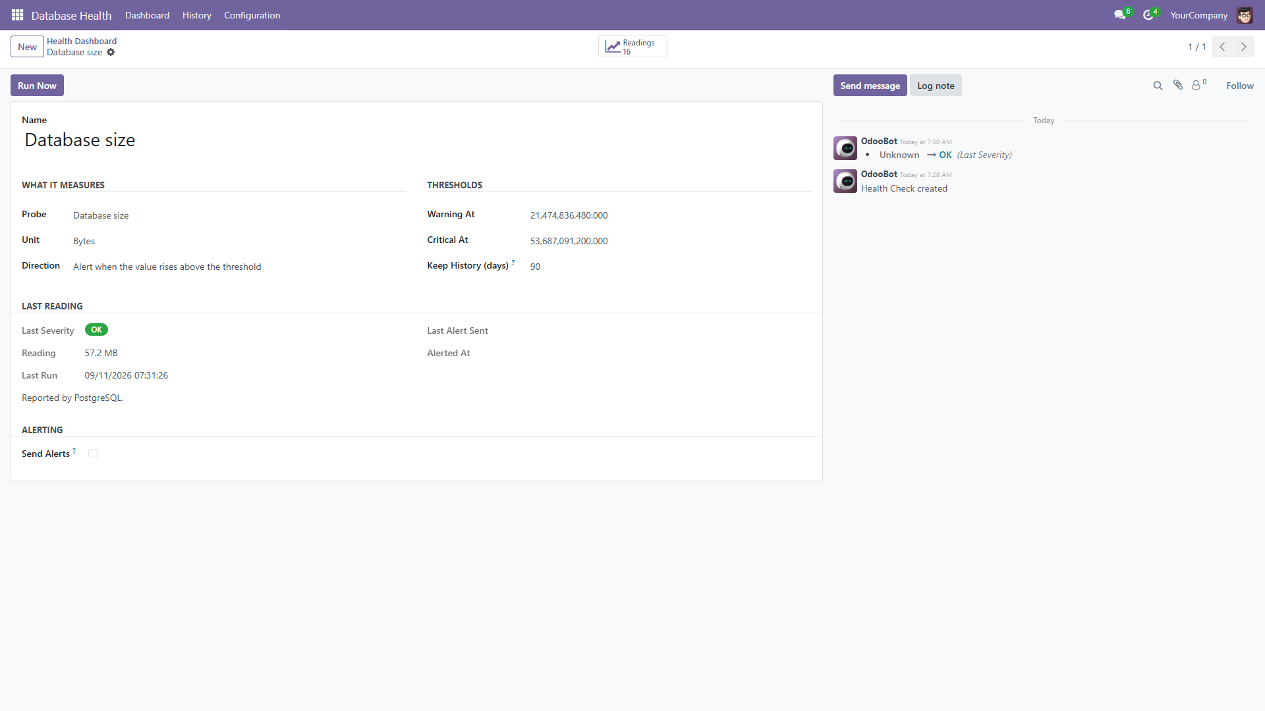Click the Database Health app title
The height and width of the screenshot is (711, 1265).
pyautogui.click(x=71, y=15)
